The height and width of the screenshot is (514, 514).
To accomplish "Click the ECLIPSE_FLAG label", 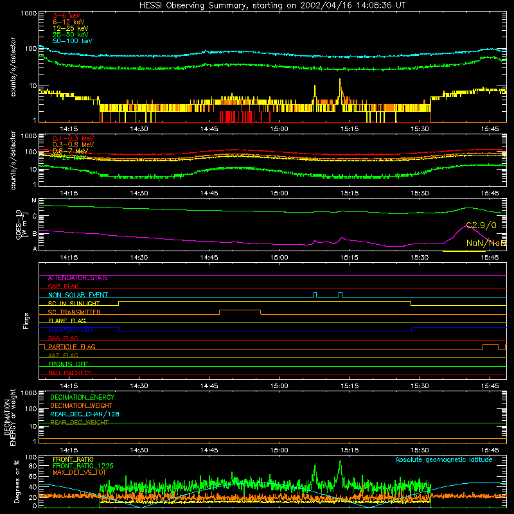I will click(x=70, y=330).
